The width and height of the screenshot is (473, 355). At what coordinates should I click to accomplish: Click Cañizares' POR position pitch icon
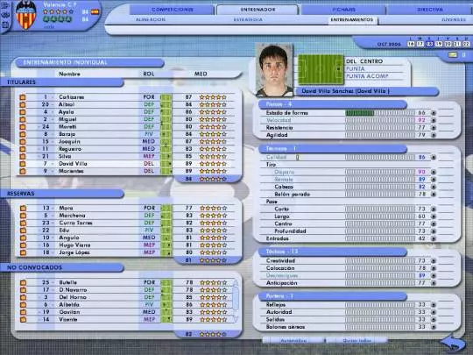click(x=166, y=97)
